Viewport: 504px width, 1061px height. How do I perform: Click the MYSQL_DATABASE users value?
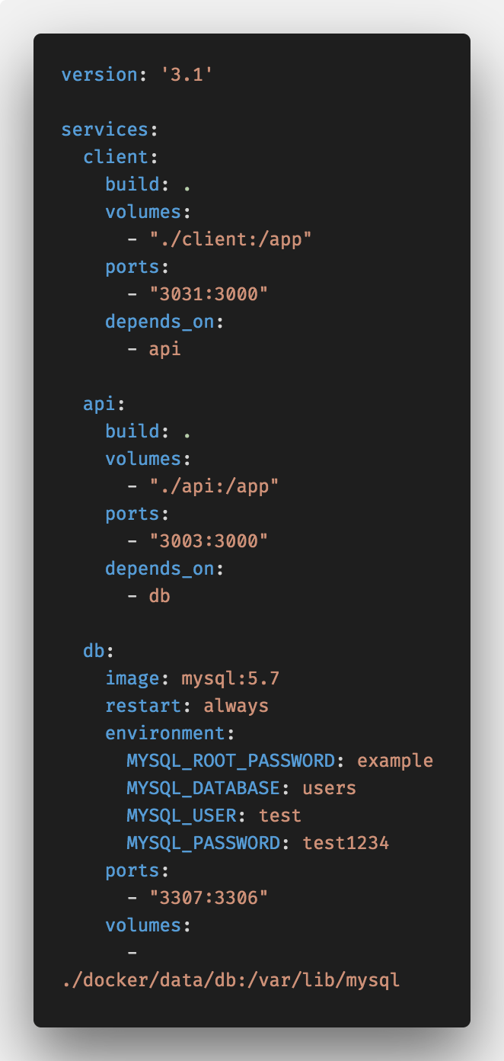329,788
